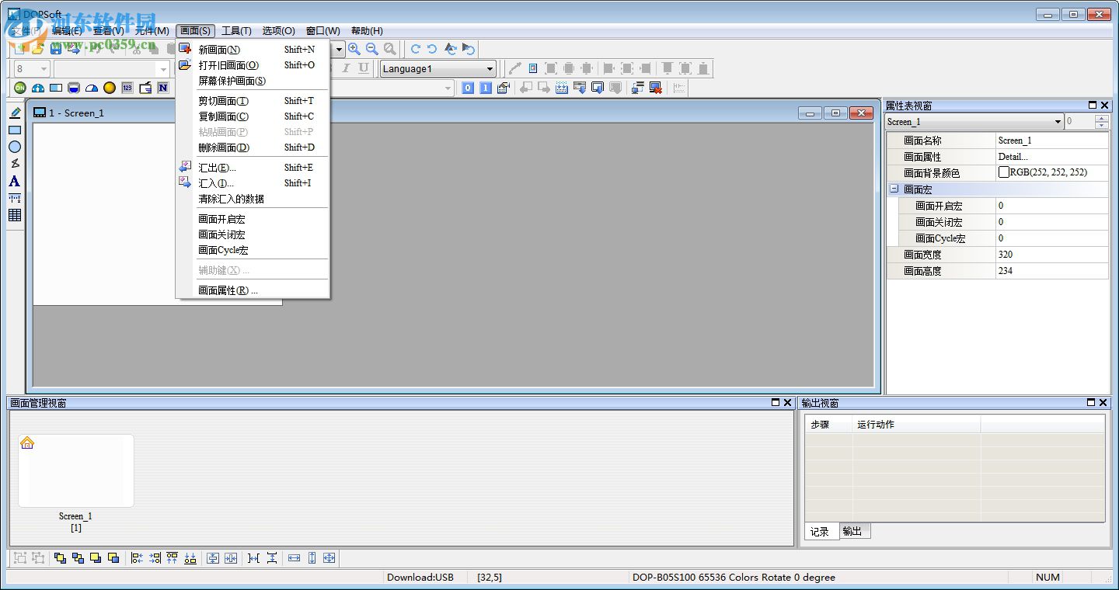Image resolution: width=1119 pixels, height=590 pixels.
Task: Click the state '0' toolbar icon
Action: click(468, 88)
